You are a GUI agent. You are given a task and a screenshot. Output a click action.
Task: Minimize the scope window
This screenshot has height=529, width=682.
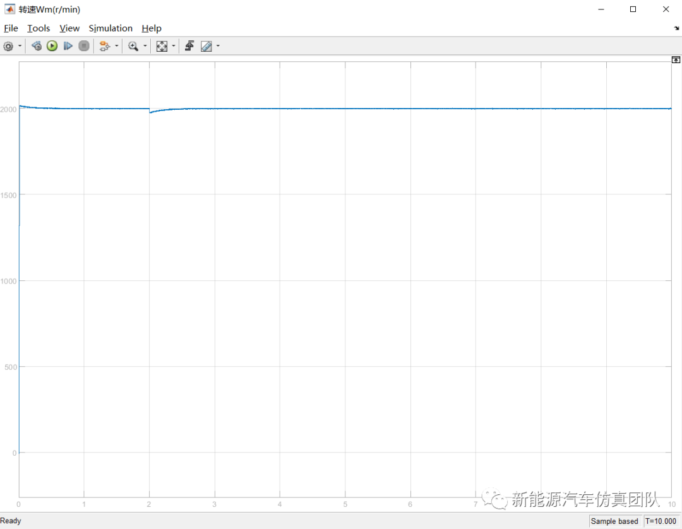tap(601, 9)
